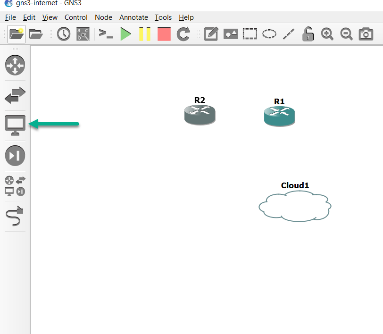Select the Draw a rectangle tool

pos(250,34)
